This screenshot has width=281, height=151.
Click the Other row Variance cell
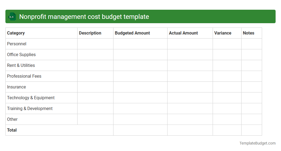227,119
